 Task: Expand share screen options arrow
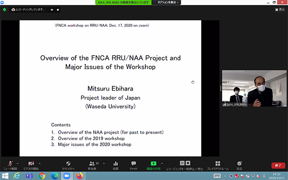point(162,163)
